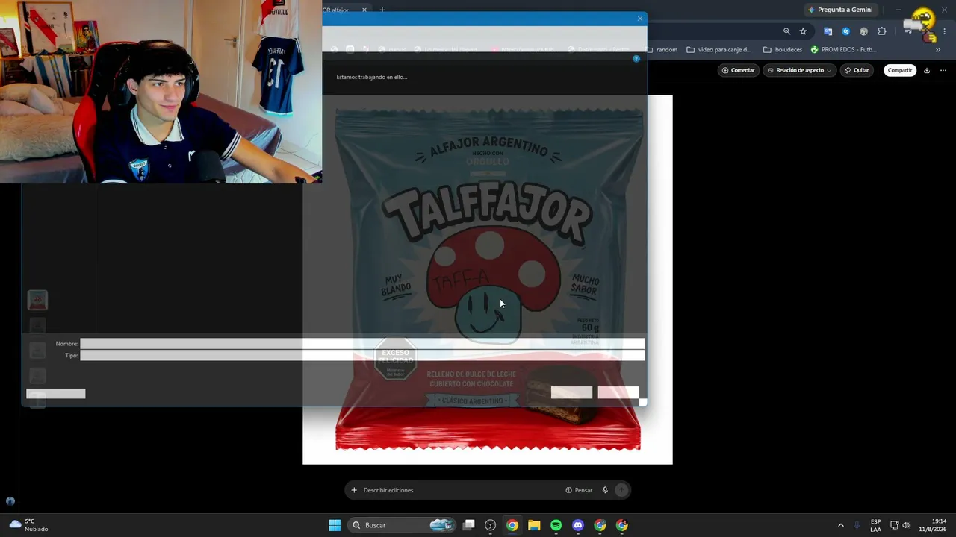
Task: Open the PROMIEDOS - Futb... bookmark
Action: click(x=843, y=50)
